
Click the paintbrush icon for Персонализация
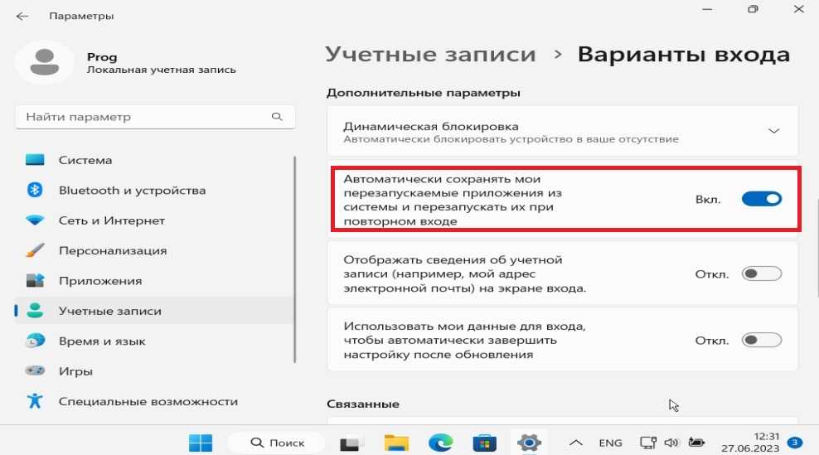(x=35, y=250)
